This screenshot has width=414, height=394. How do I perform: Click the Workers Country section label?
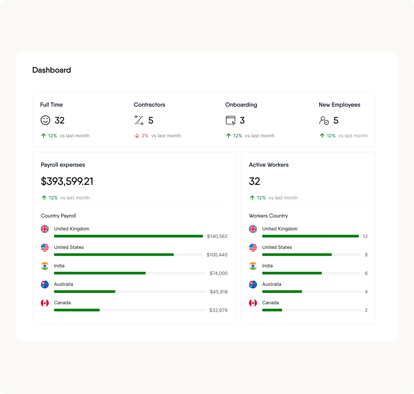pyautogui.click(x=268, y=216)
